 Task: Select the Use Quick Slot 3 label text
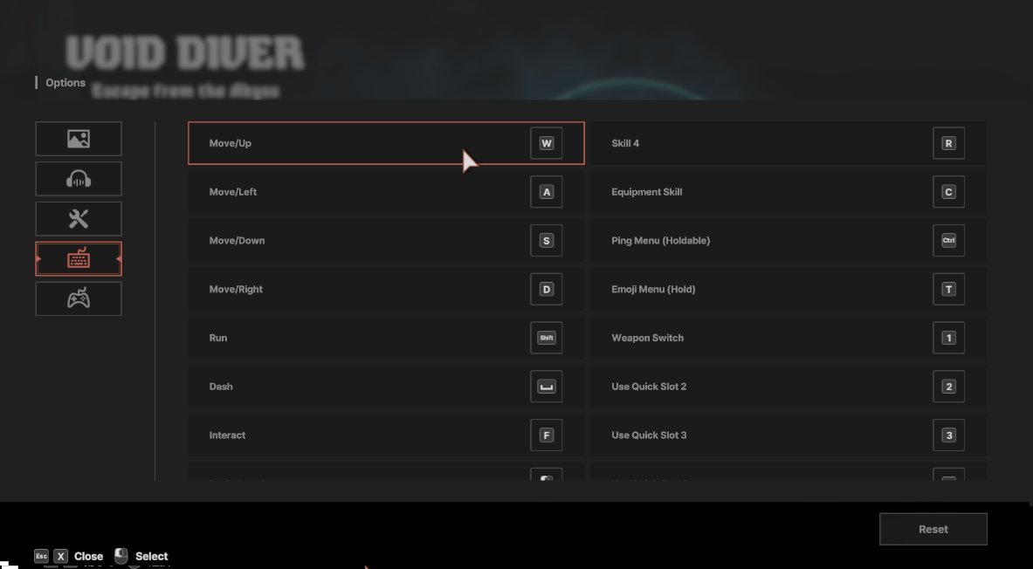pos(649,435)
